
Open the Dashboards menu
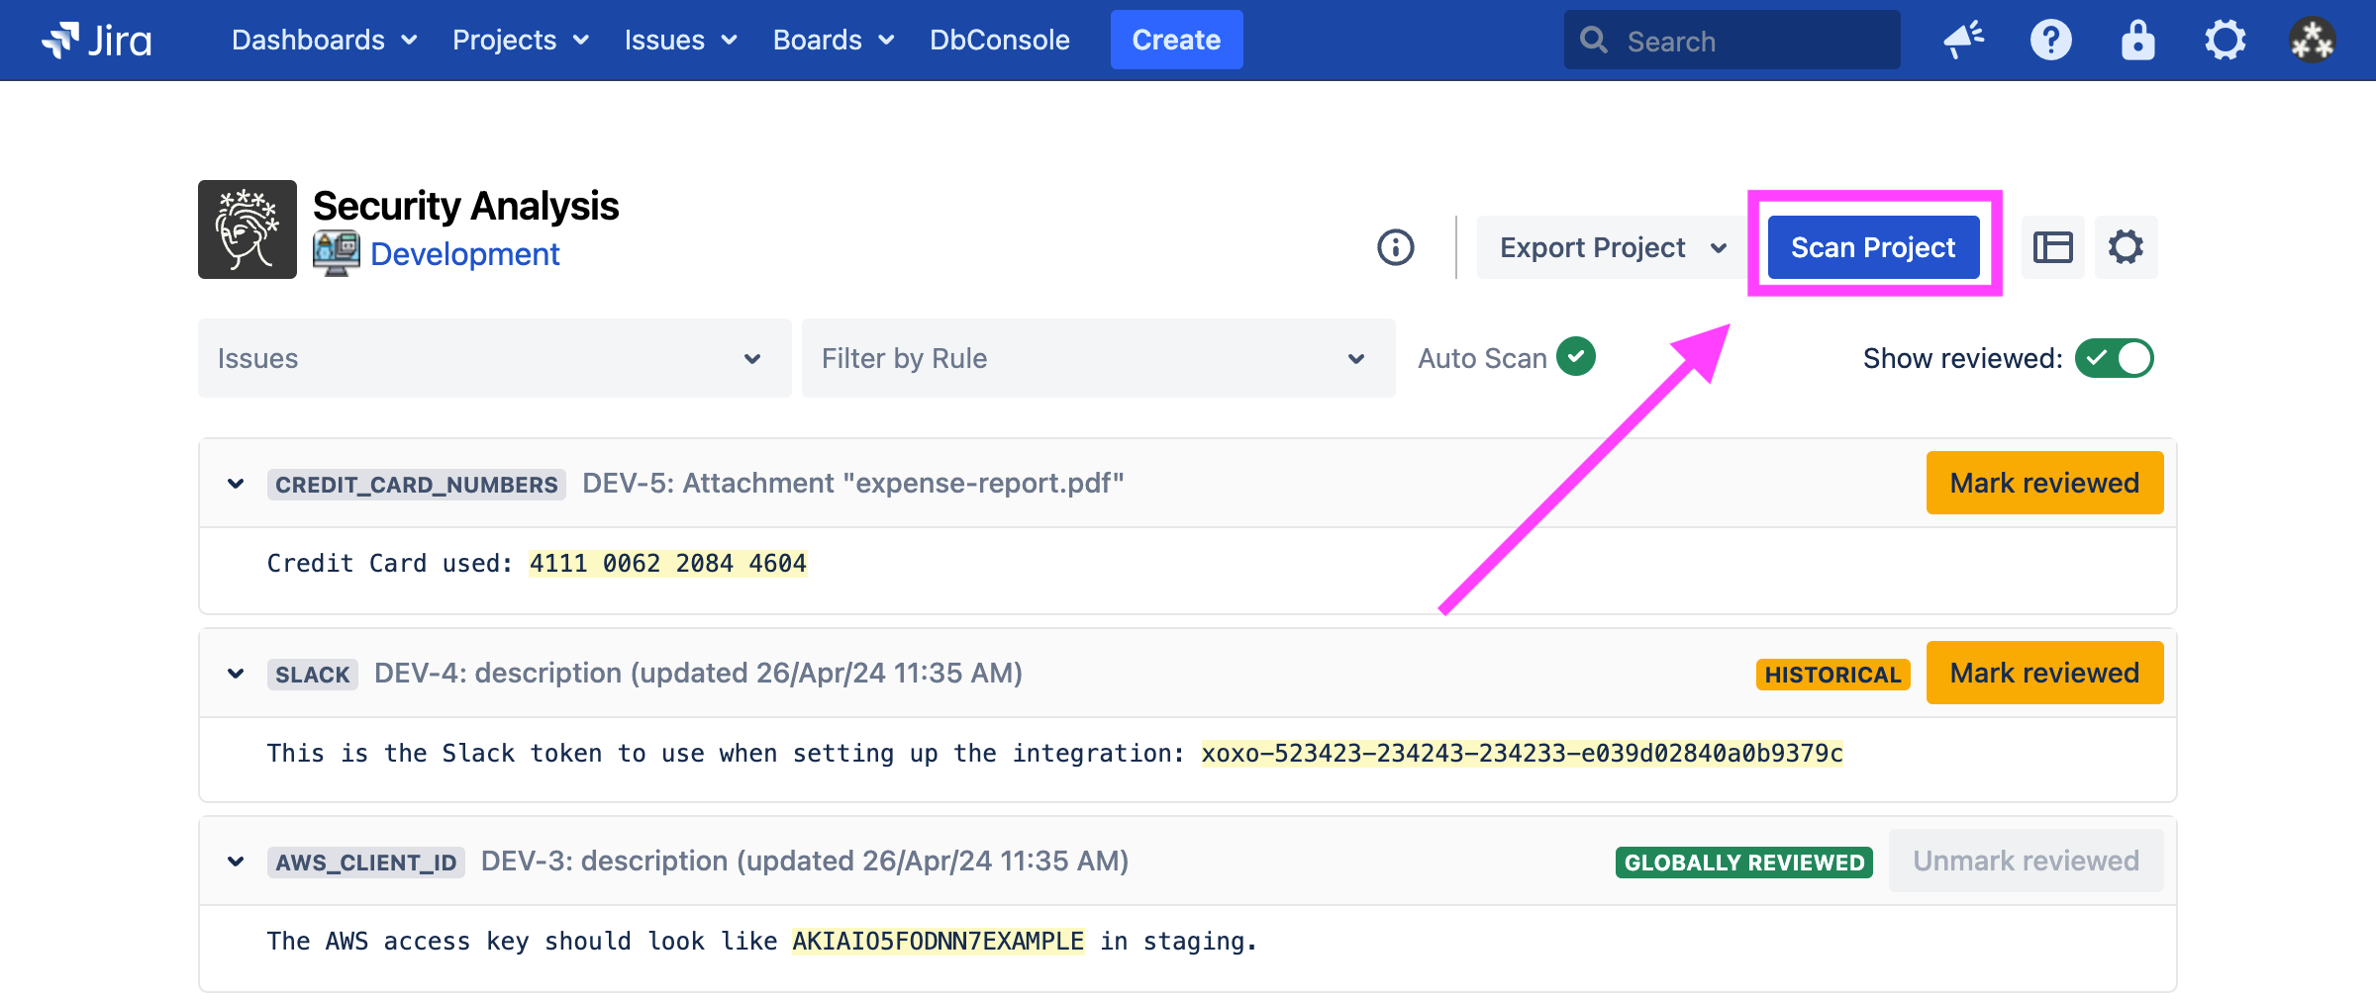324,41
